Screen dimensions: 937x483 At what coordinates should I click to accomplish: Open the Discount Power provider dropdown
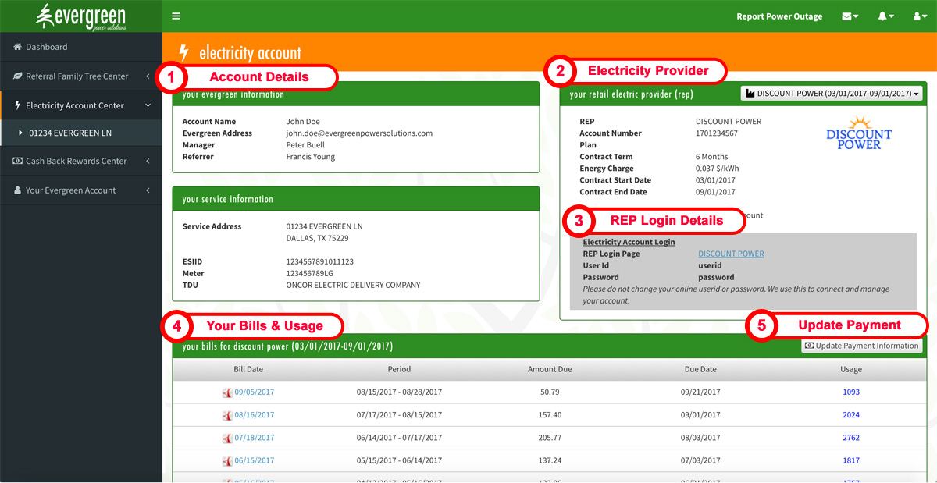[831, 94]
